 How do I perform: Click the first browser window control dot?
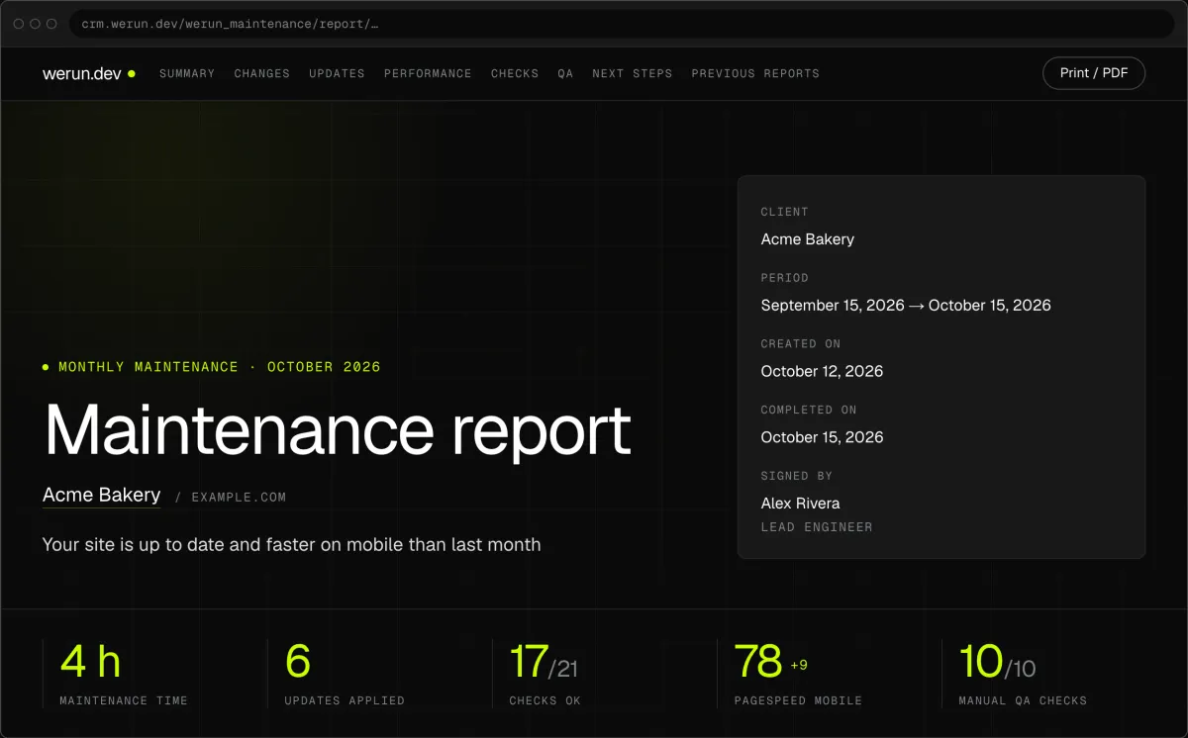[19, 24]
